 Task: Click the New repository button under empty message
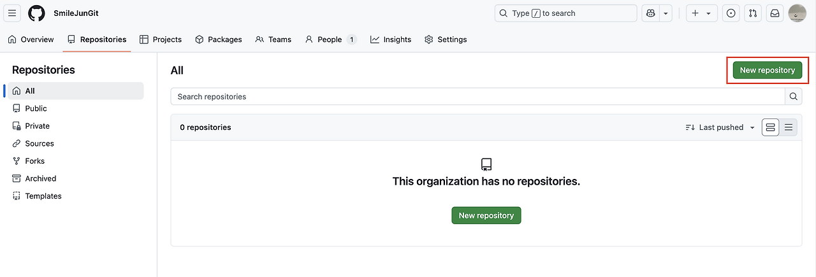click(486, 215)
